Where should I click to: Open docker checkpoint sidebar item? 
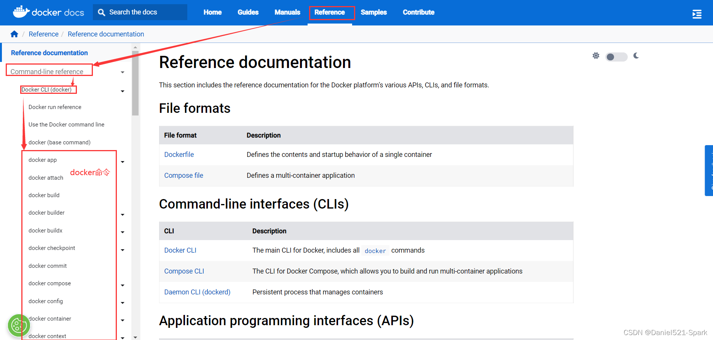point(52,248)
